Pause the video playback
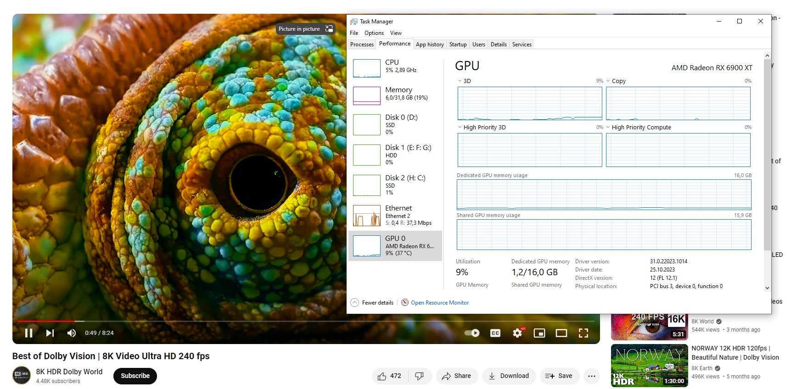This screenshot has height=389, width=791. (28, 333)
